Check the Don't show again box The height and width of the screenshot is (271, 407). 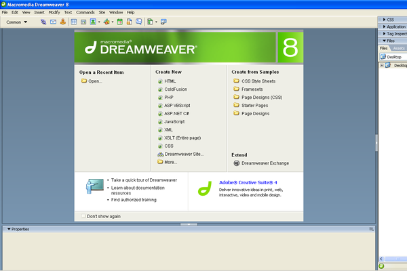click(x=83, y=216)
